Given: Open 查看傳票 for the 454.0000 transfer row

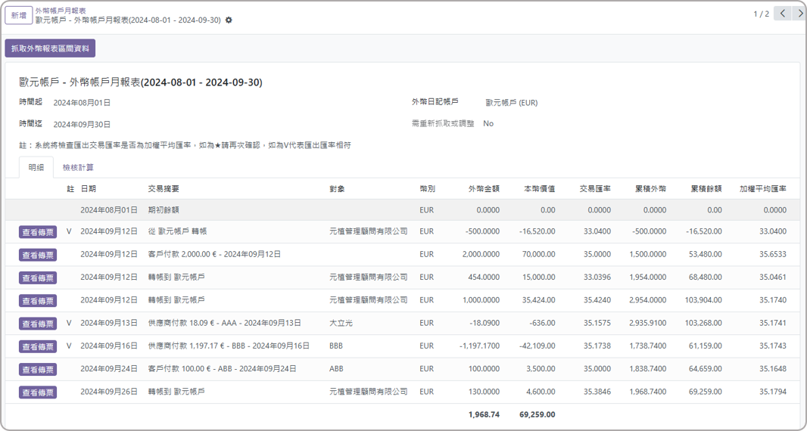Looking at the screenshot, I should point(38,278).
